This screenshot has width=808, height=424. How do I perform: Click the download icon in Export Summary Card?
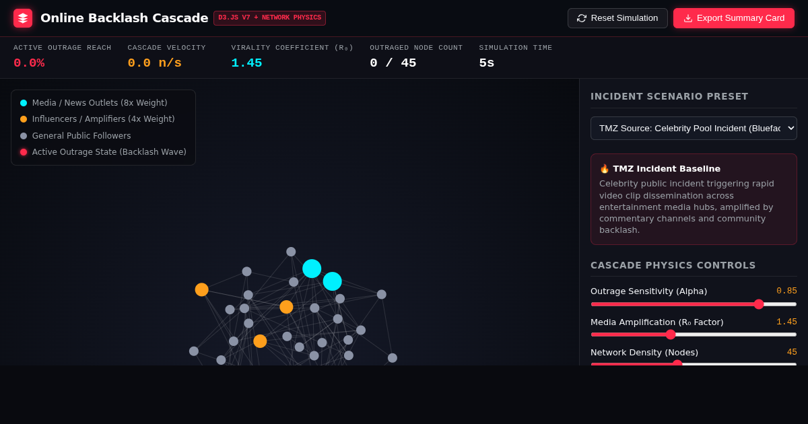pyautogui.click(x=688, y=18)
